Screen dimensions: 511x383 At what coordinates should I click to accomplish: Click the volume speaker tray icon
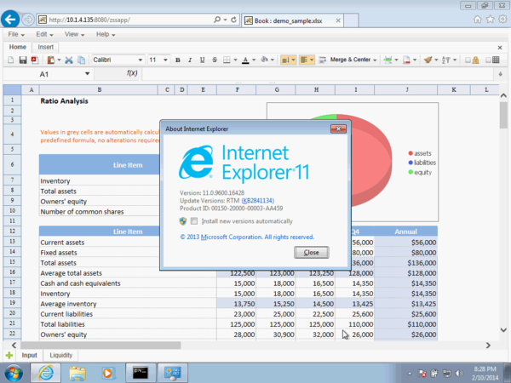(x=459, y=374)
